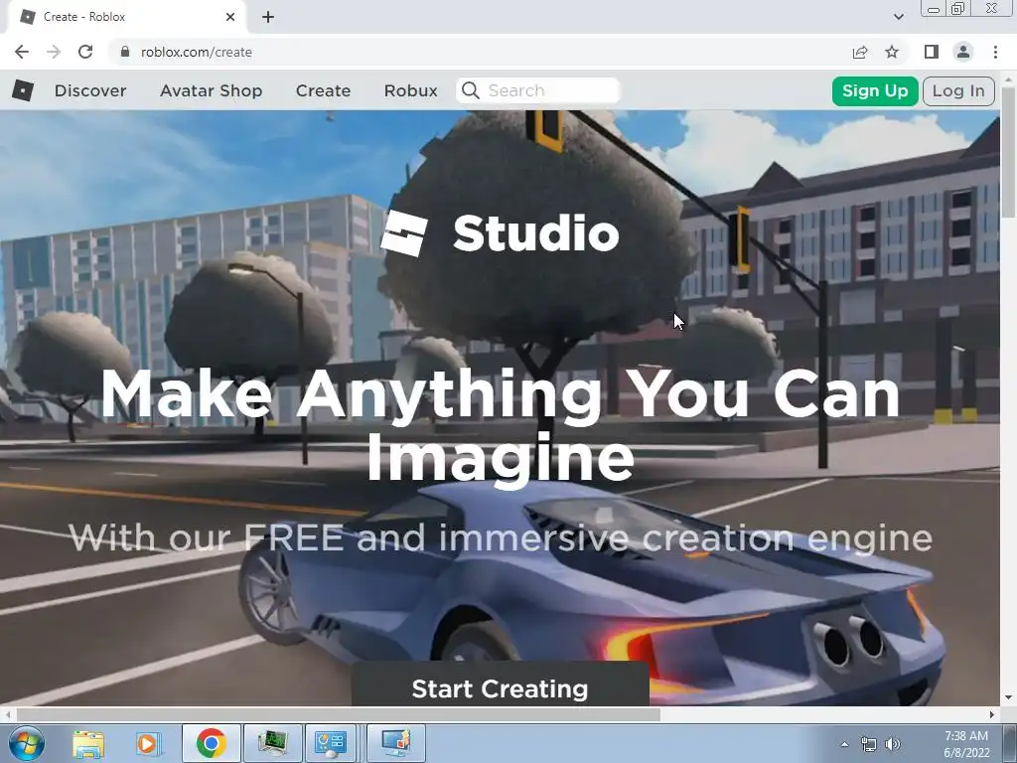Click the Chrome taskbar icon
The image size is (1017, 763).
click(x=211, y=743)
